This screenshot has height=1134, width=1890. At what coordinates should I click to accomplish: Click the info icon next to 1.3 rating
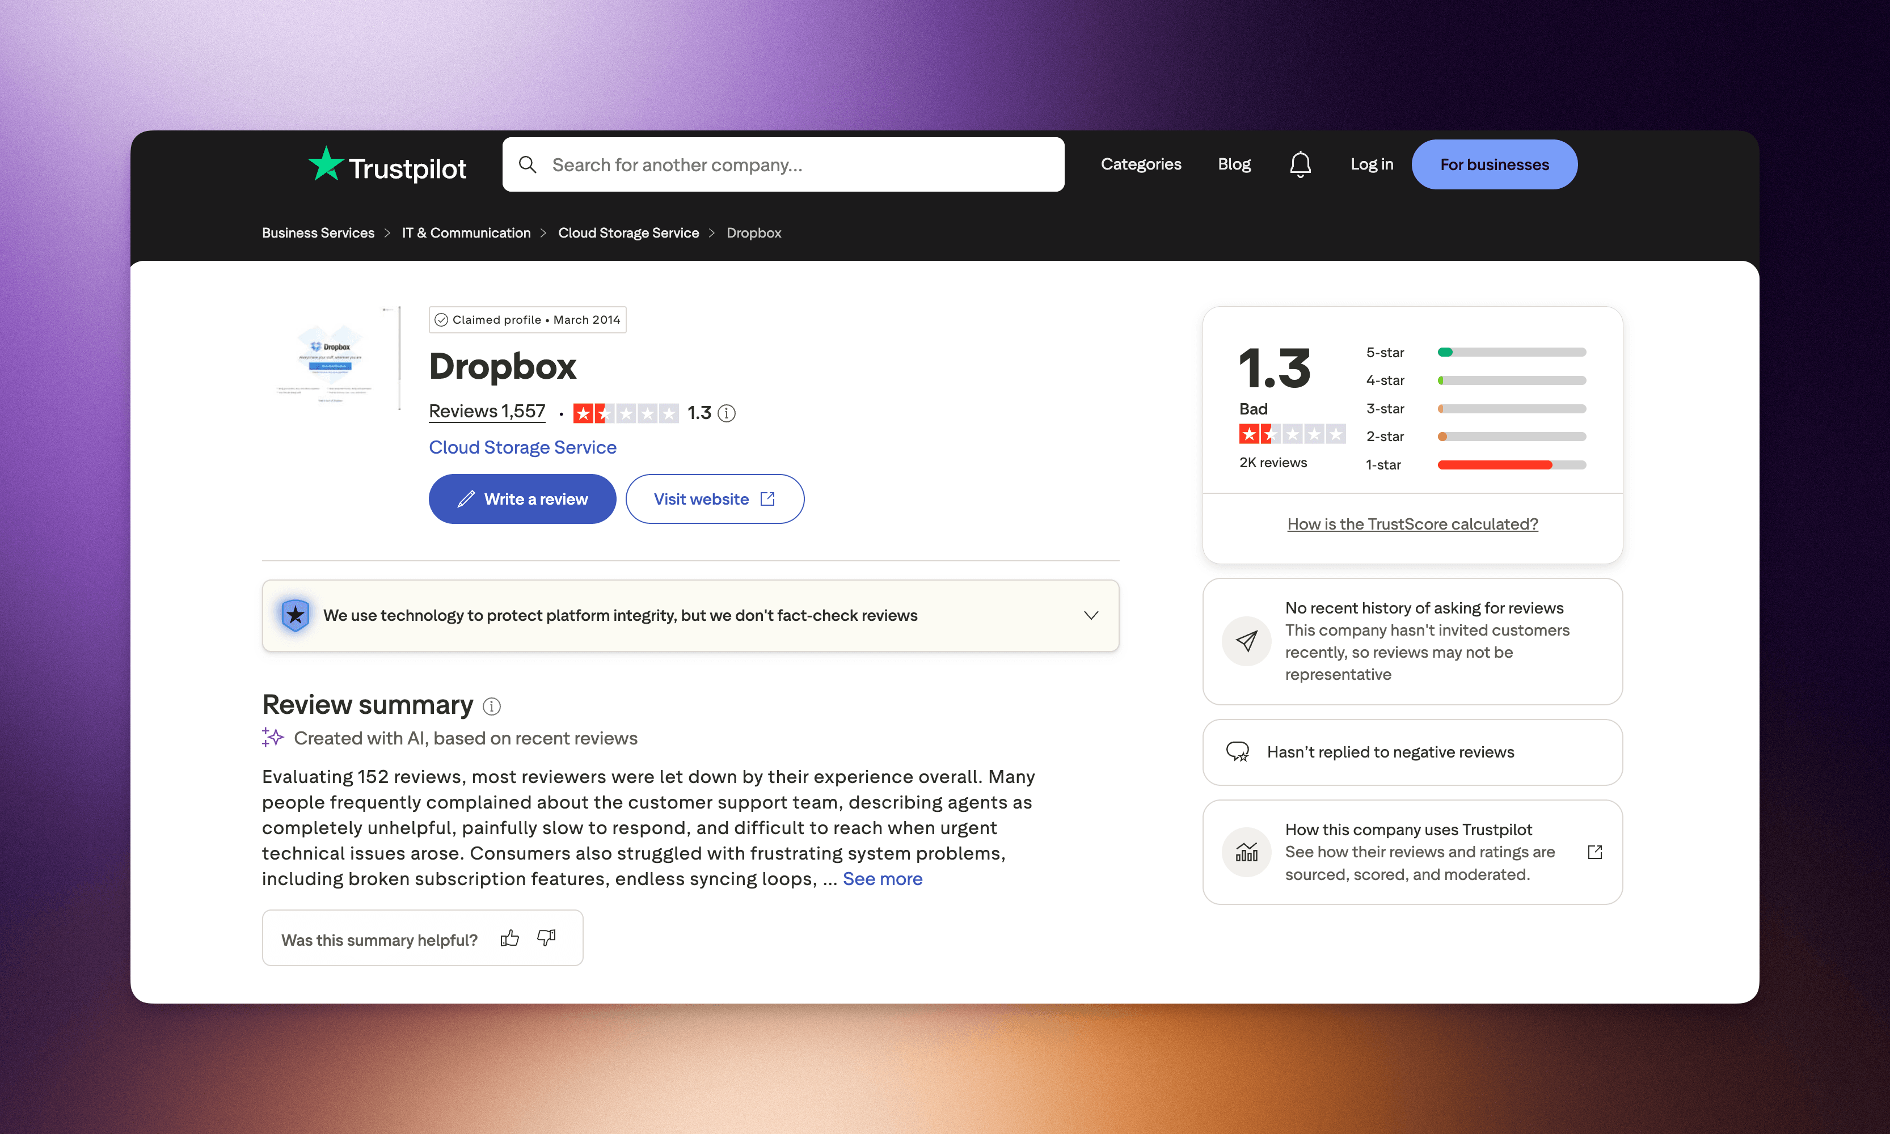point(727,413)
